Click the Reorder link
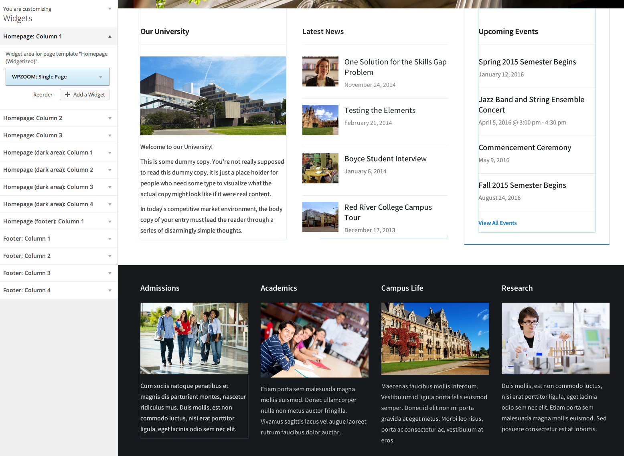 point(43,95)
